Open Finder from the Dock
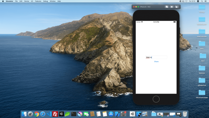209x118 pixels. (x=24, y=114)
